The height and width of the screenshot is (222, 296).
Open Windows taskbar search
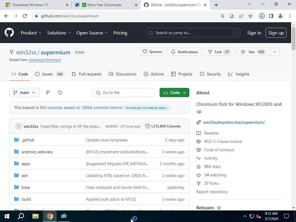(x=21, y=216)
